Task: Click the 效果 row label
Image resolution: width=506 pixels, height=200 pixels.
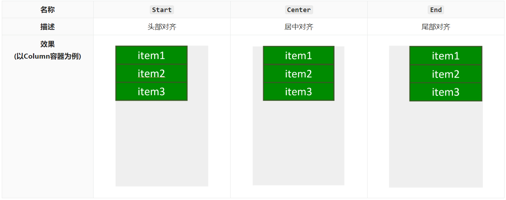Action: click(47, 44)
